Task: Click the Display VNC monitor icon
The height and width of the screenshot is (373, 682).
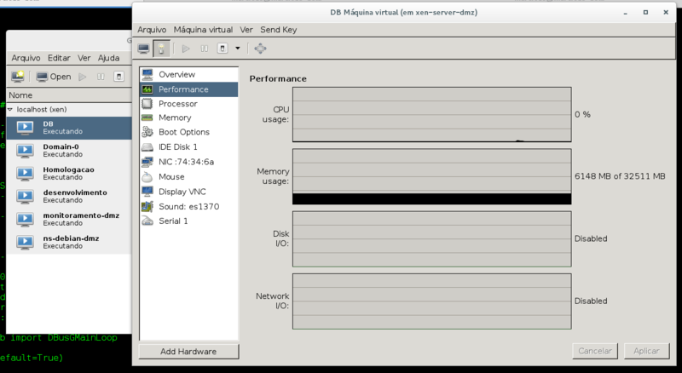Action: (147, 192)
